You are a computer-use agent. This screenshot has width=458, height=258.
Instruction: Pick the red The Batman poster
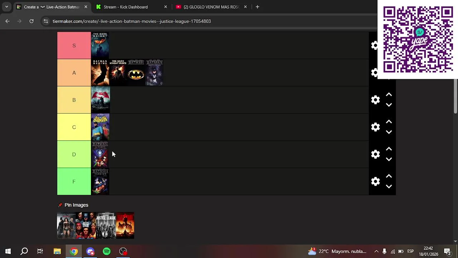point(125,225)
